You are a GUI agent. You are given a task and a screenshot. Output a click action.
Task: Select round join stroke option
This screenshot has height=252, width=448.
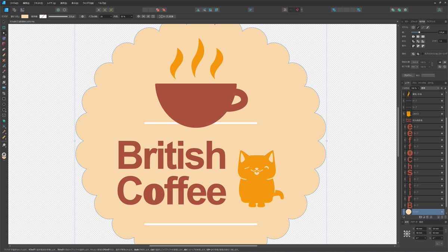pyautogui.click(x=413, y=41)
